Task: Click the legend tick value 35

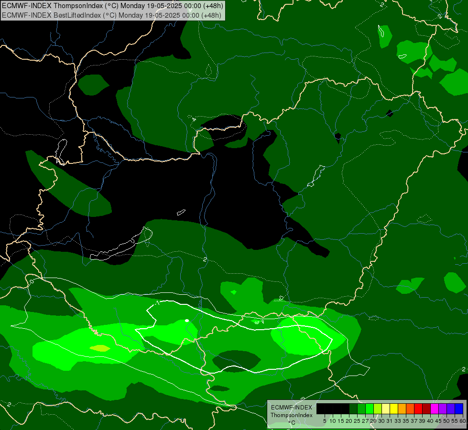Action: [406, 421]
